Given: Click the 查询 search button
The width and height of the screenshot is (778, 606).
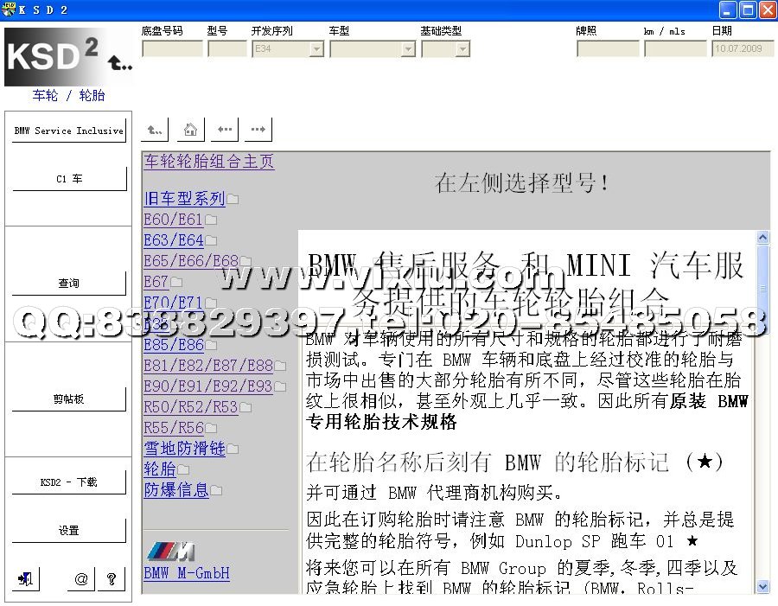Looking at the screenshot, I should coord(69,284).
